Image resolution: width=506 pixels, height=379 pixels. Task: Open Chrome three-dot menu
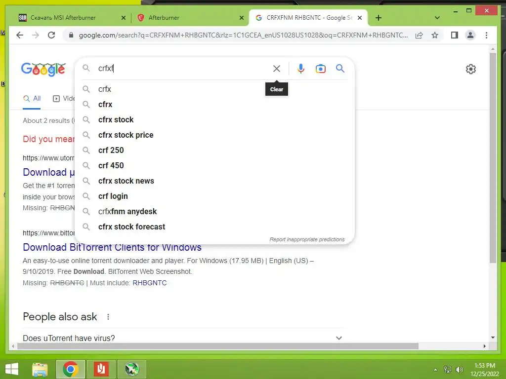point(486,35)
